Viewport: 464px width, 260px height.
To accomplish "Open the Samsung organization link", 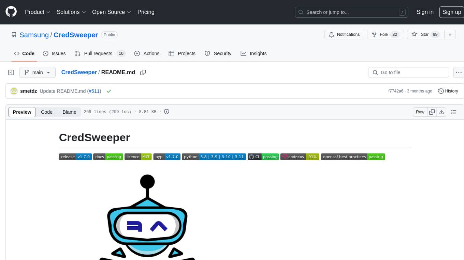I will [34, 35].
